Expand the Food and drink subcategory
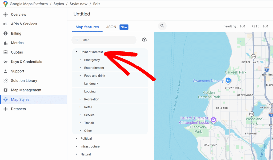Viewport: 273px width, 160px height. 80,76
